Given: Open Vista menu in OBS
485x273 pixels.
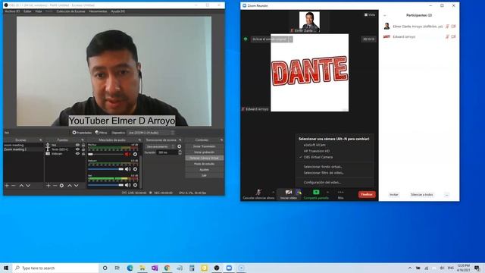Looking at the screenshot, I should (x=39, y=11).
